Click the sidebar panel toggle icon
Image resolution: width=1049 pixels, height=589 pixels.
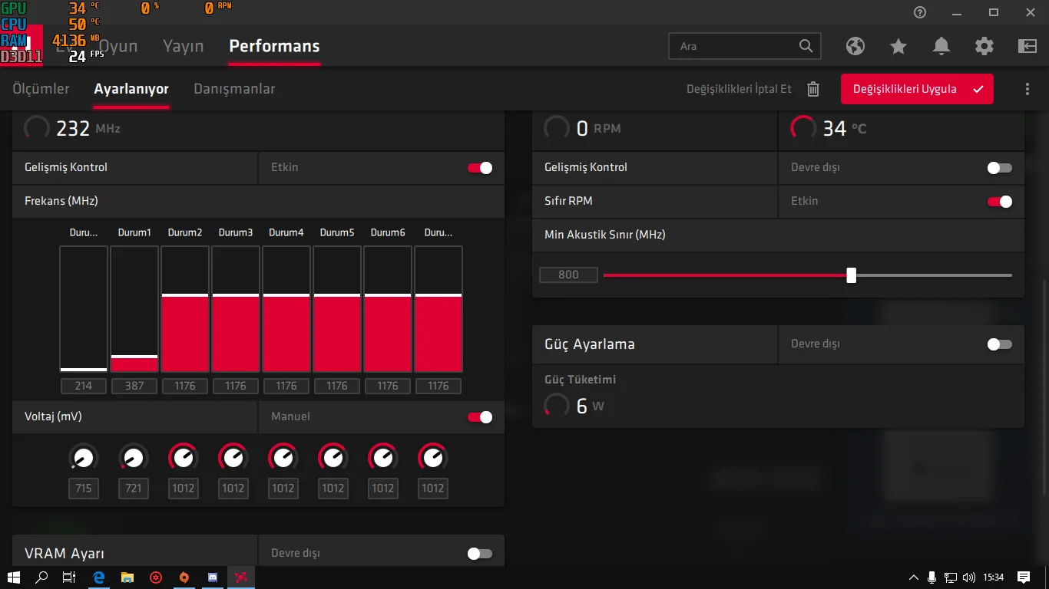[x=1027, y=46]
